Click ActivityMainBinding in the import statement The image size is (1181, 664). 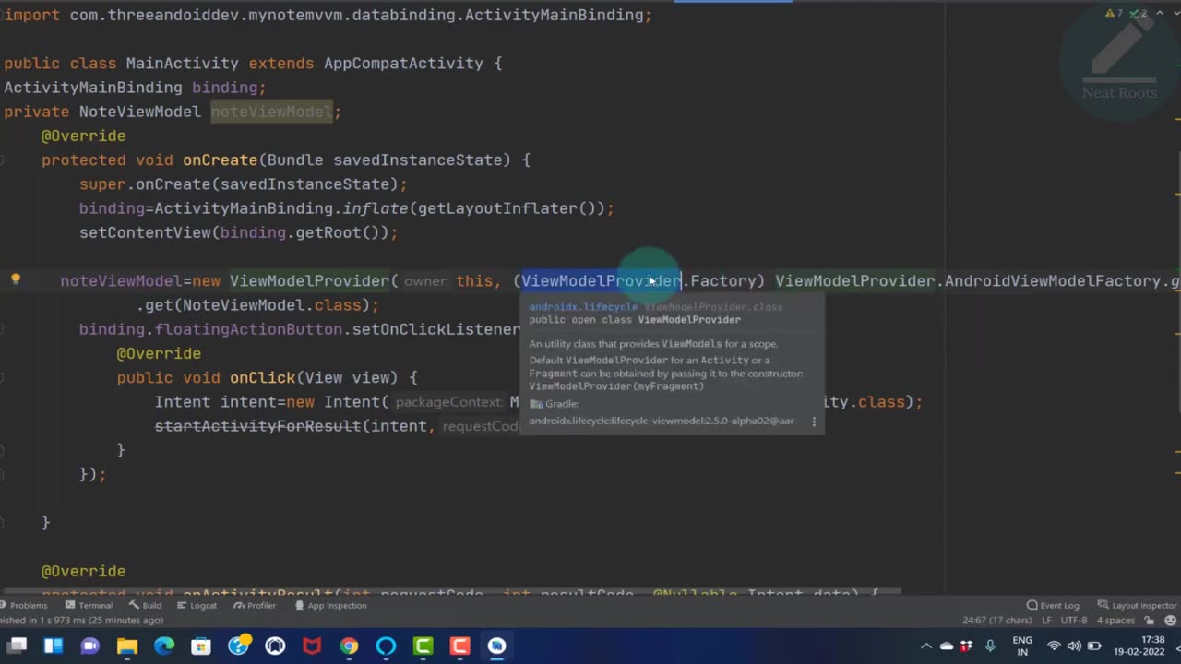pos(554,15)
